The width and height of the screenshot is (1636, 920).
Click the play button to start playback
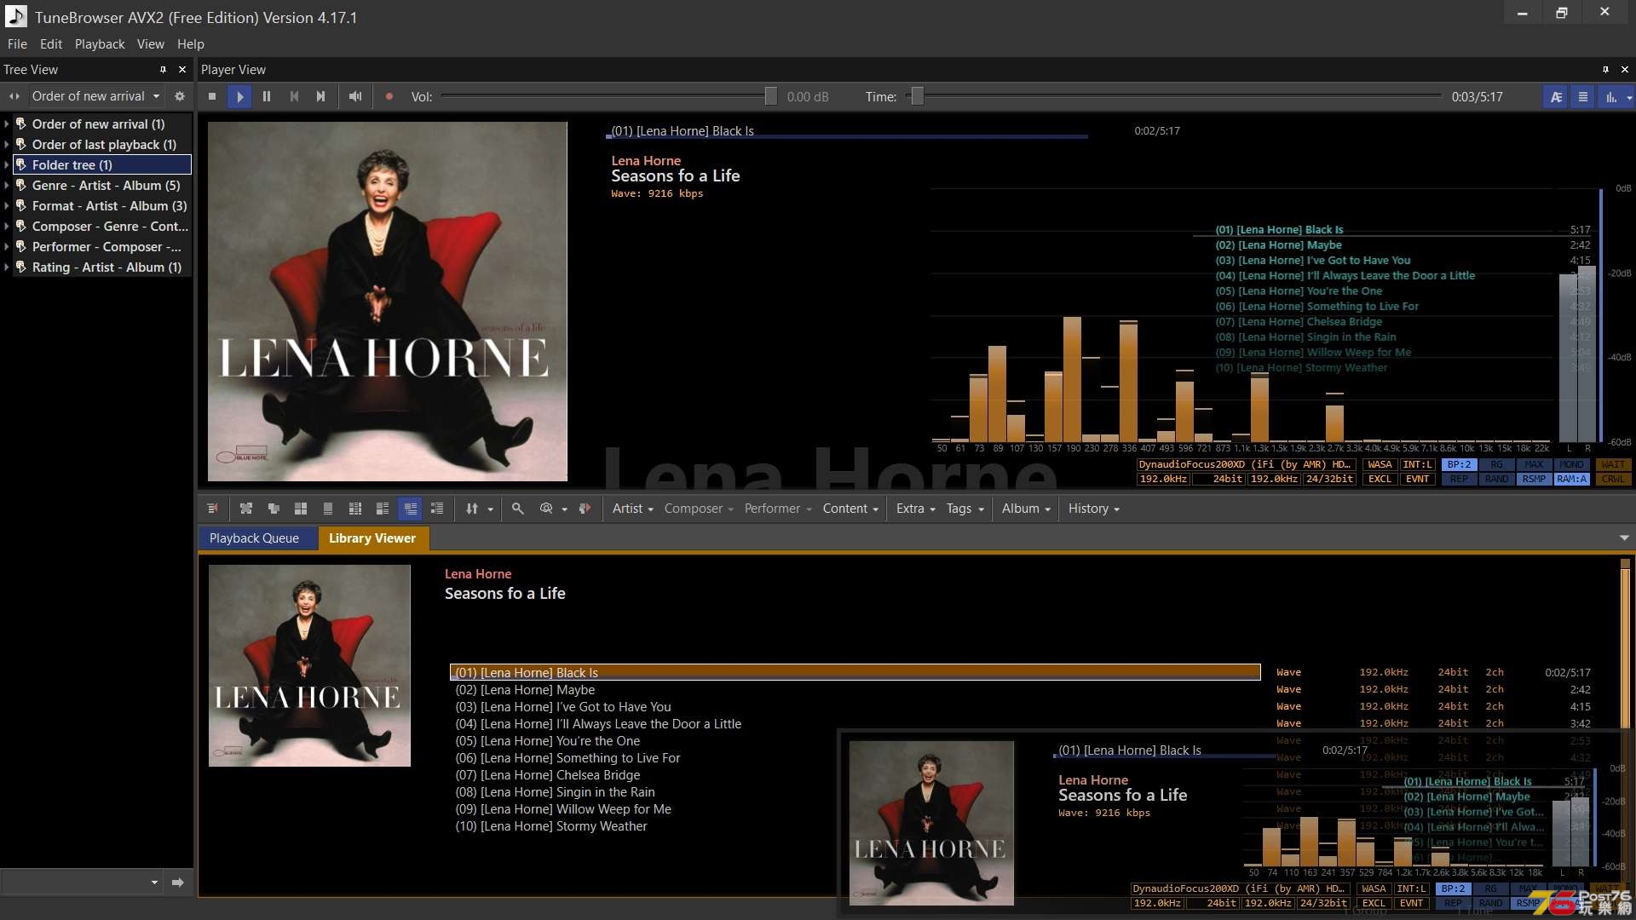(x=239, y=96)
